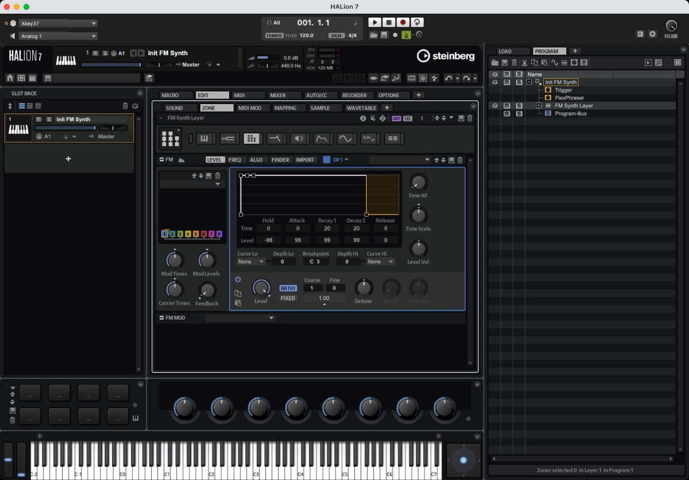Select operator 3 color box
The image size is (689, 480).
tap(180, 234)
